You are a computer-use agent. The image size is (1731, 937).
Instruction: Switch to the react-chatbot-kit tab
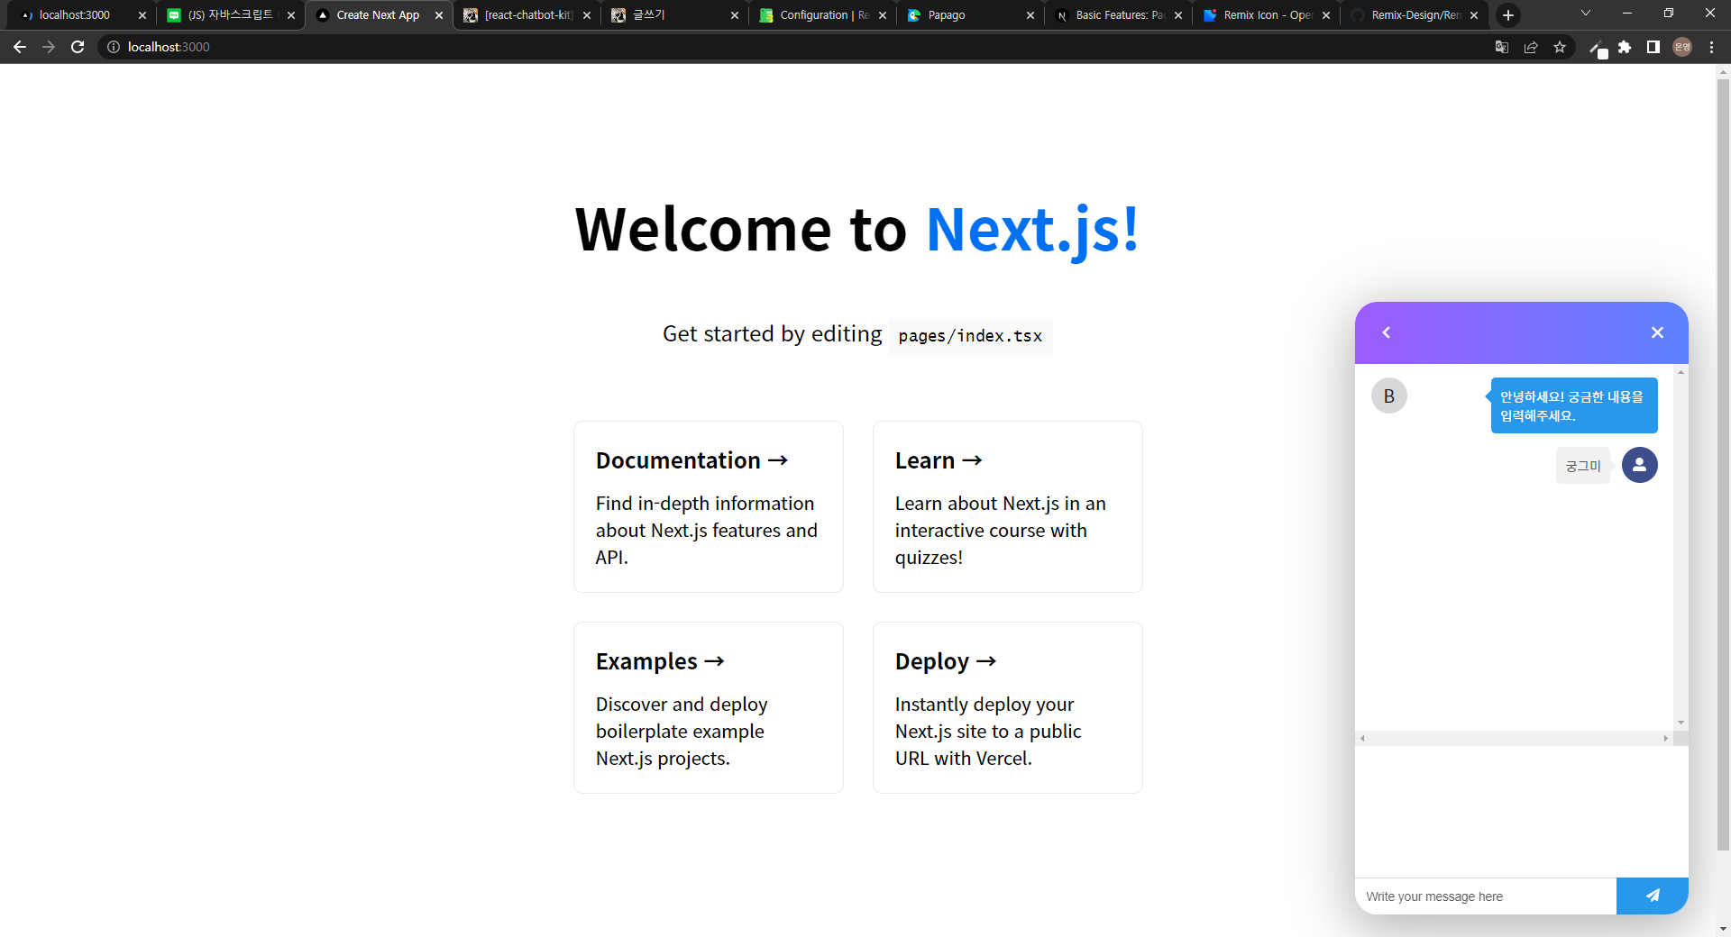(x=528, y=15)
